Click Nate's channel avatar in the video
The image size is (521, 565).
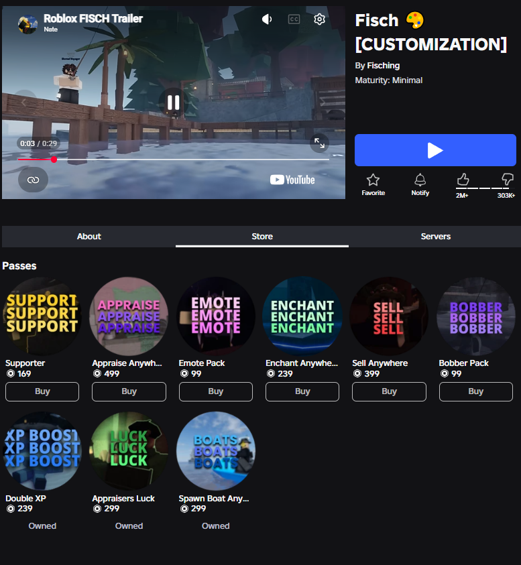(27, 24)
